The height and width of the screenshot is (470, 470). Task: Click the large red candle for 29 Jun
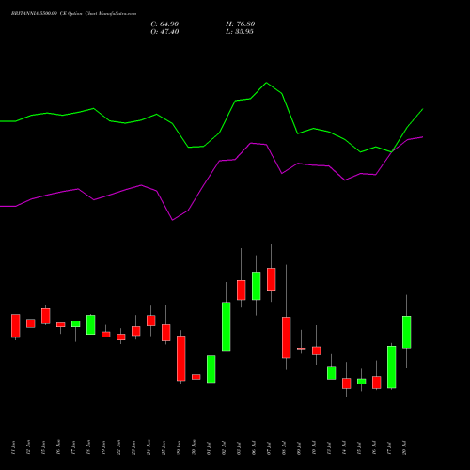(181, 358)
